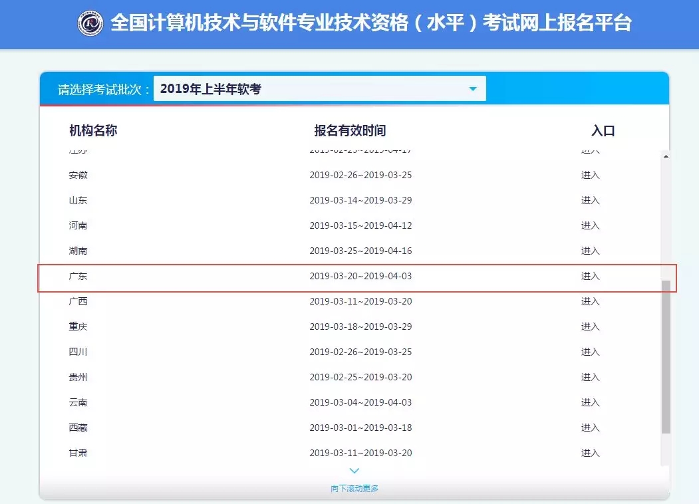Screen dimensions: 699x504
Task: Click the exam platform logo icon
Action: [x=90, y=23]
